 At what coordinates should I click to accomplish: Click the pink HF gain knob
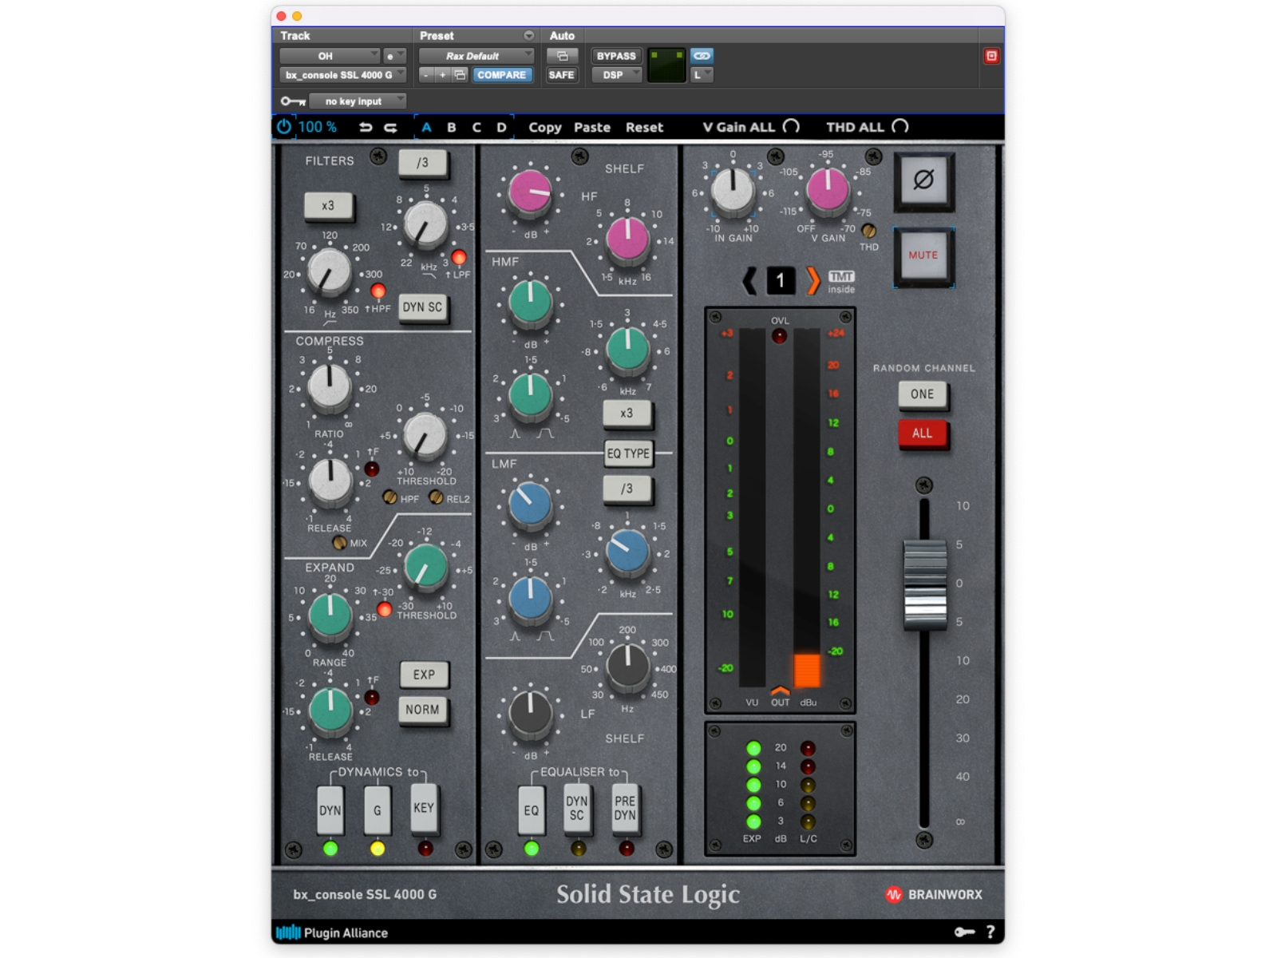[530, 192]
